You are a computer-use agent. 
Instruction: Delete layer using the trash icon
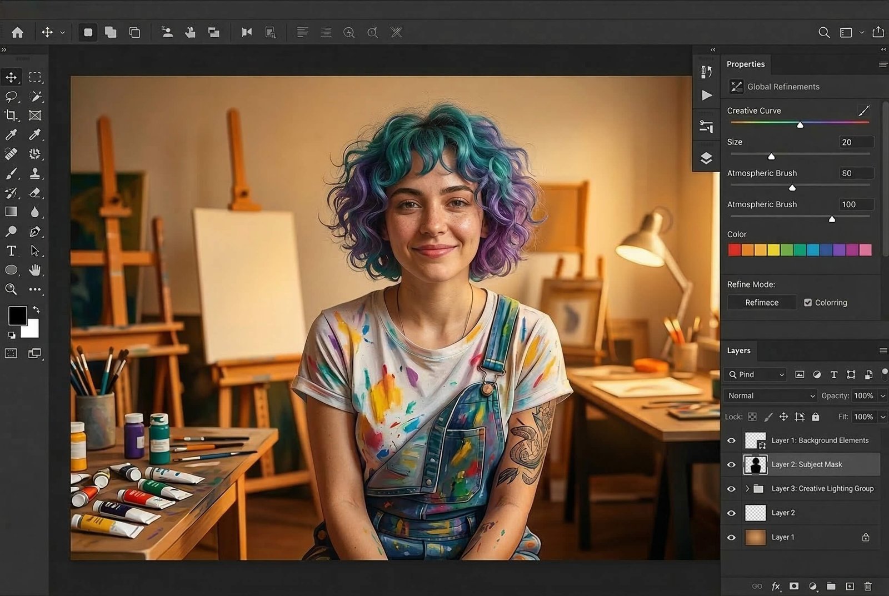click(868, 586)
